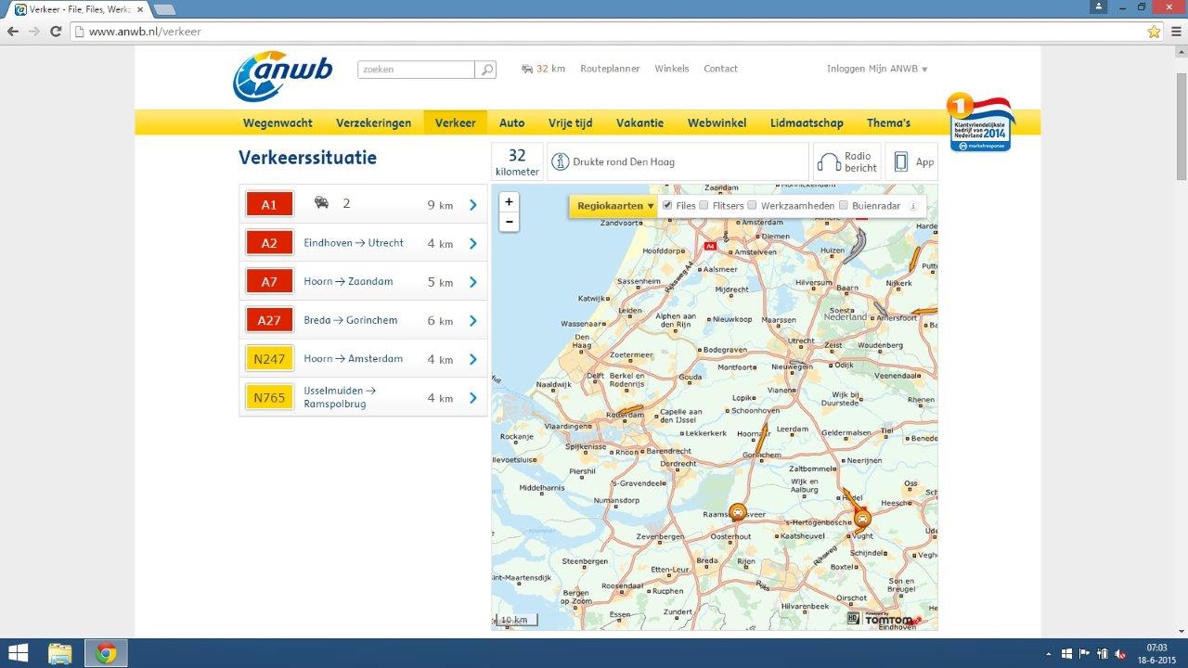This screenshot has width=1188, height=668.
Task: Open the Windows Start menu
Action: coord(18,653)
